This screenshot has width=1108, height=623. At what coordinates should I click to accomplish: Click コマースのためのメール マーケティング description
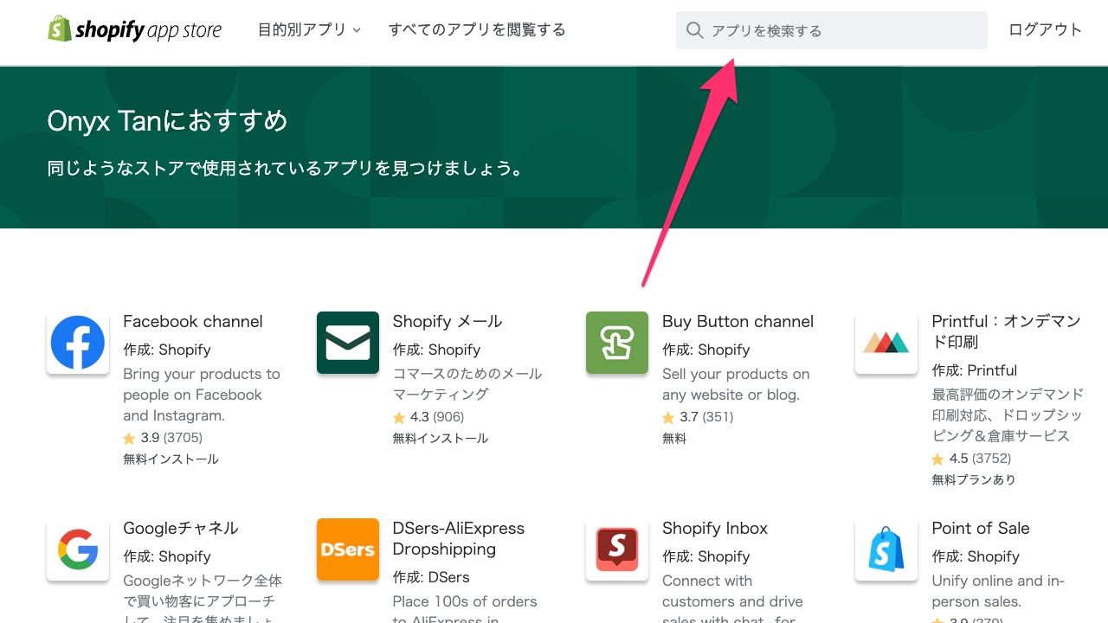click(x=467, y=384)
